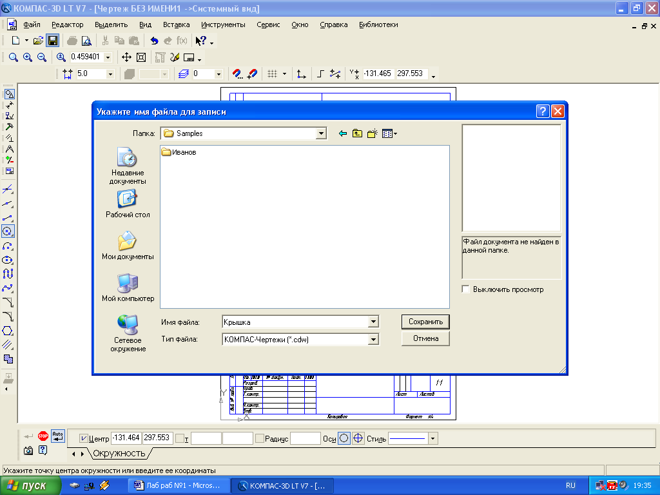
Task: Click the layers state icon
Action: (183, 74)
